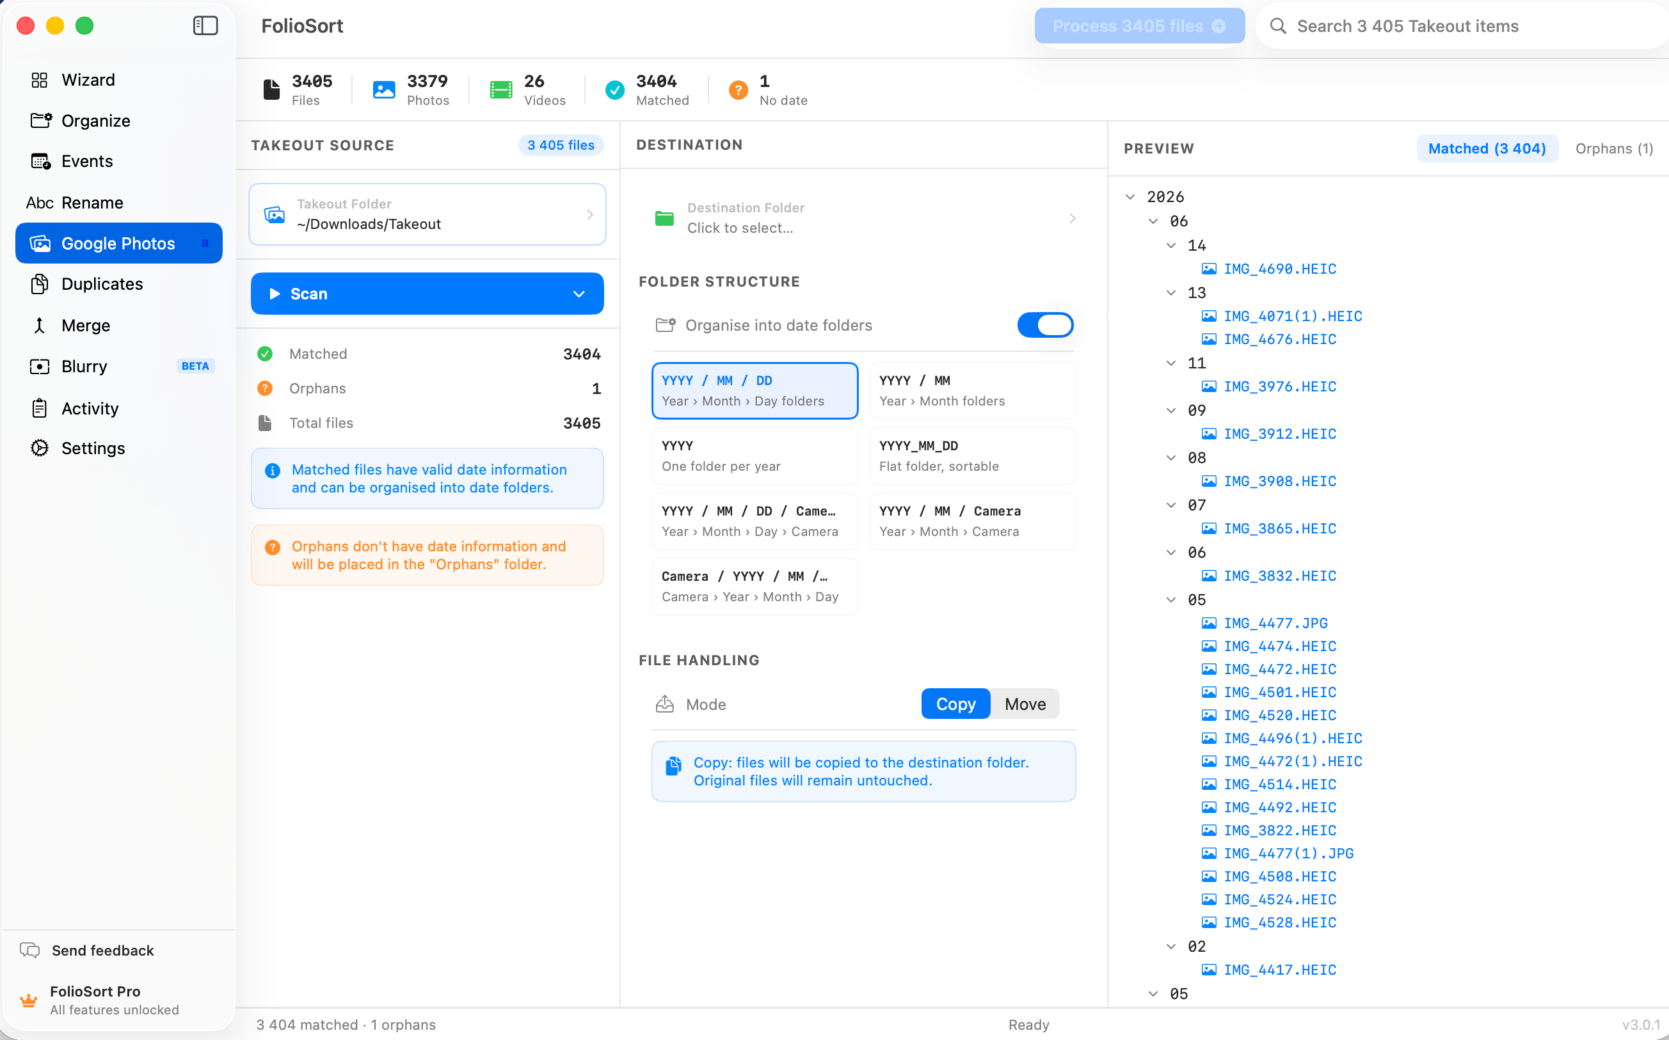Viewport: 1669px width, 1040px height.
Task: Click the 3 405 files badge
Action: [560, 145]
